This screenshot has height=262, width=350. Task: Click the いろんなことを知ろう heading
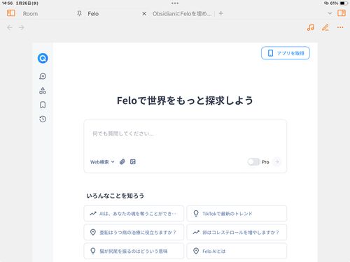(x=115, y=196)
